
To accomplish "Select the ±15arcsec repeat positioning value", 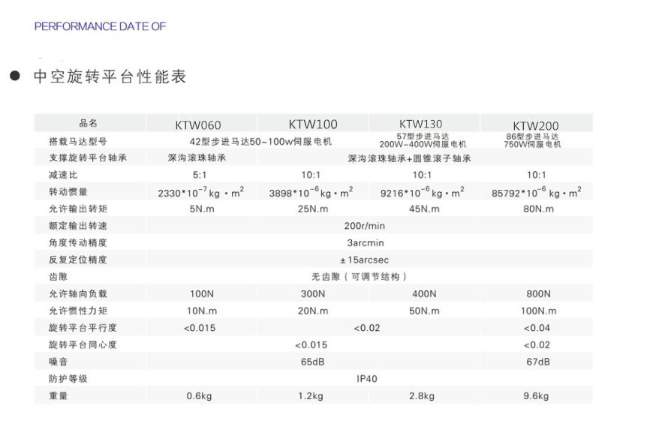I will (364, 260).
